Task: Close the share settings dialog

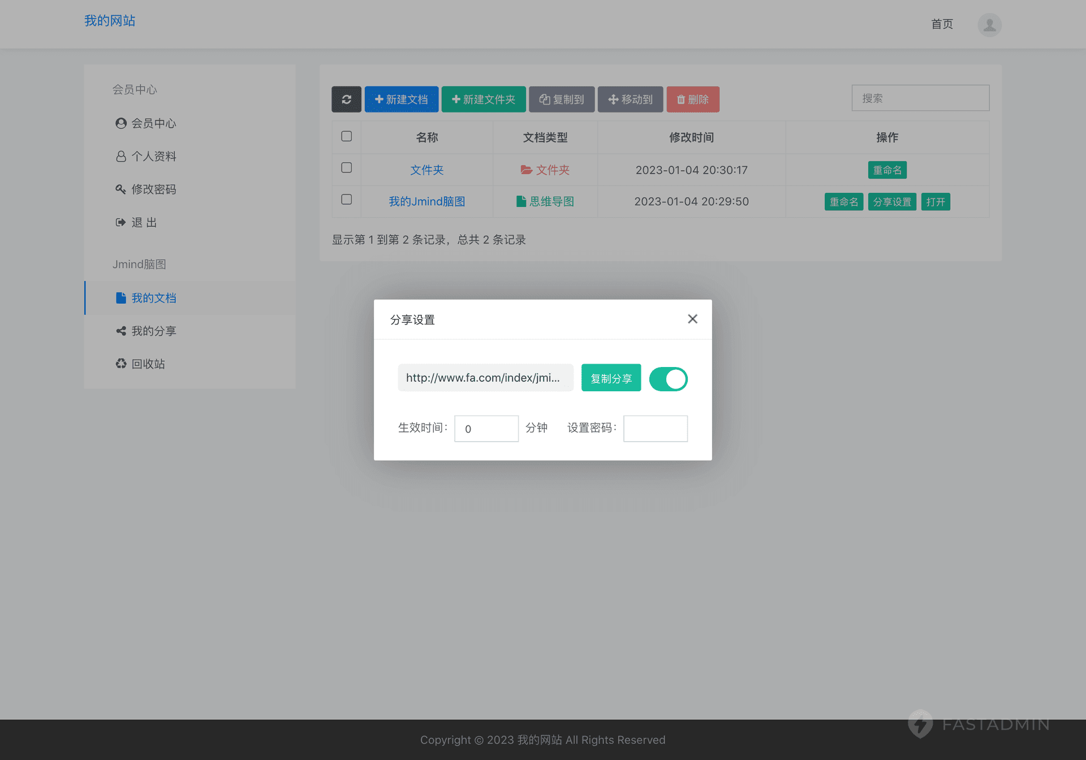Action: (692, 319)
